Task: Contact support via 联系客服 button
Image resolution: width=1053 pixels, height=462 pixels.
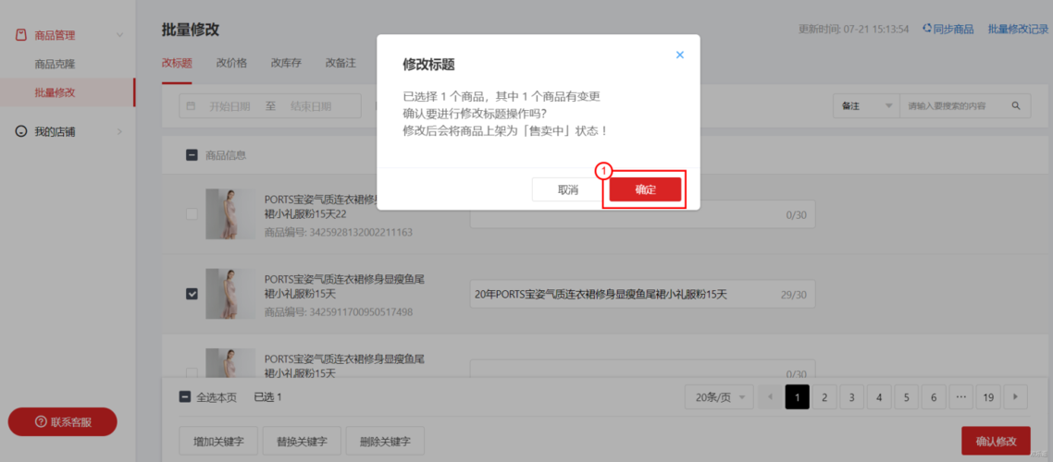Action: coord(62,421)
